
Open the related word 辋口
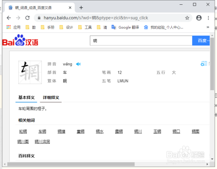(176, 131)
